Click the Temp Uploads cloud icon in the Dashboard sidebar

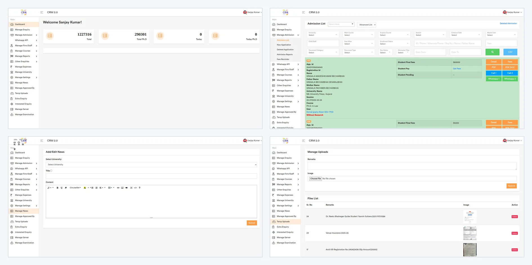click(x=12, y=93)
